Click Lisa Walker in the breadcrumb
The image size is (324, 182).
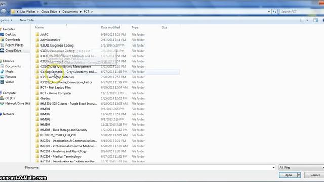click(28, 12)
